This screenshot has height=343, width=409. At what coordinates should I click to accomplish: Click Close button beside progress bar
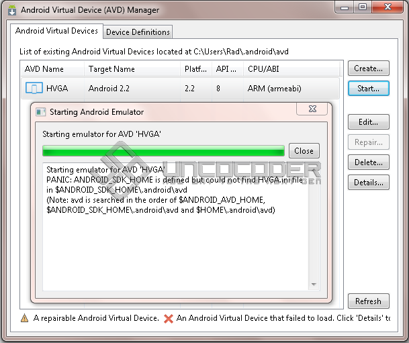pyautogui.click(x=304, y=150)
